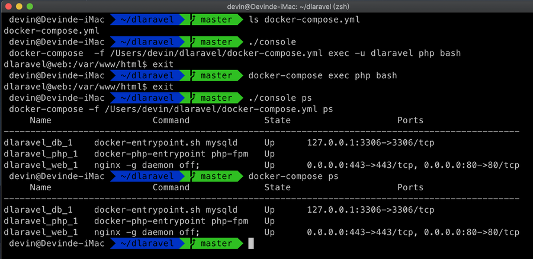The width and height of the screenshot is (533, 259).
Task: Close the terminal window with the red button
Action: (8, 6)
